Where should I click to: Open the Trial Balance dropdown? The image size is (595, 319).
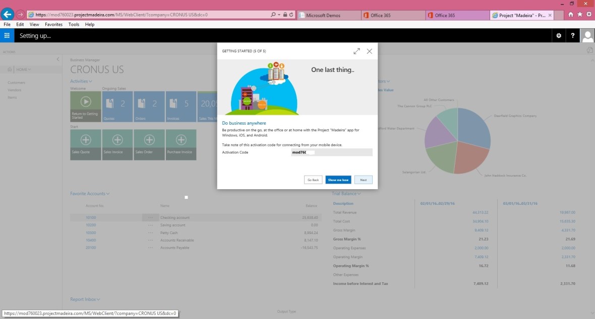346,194
